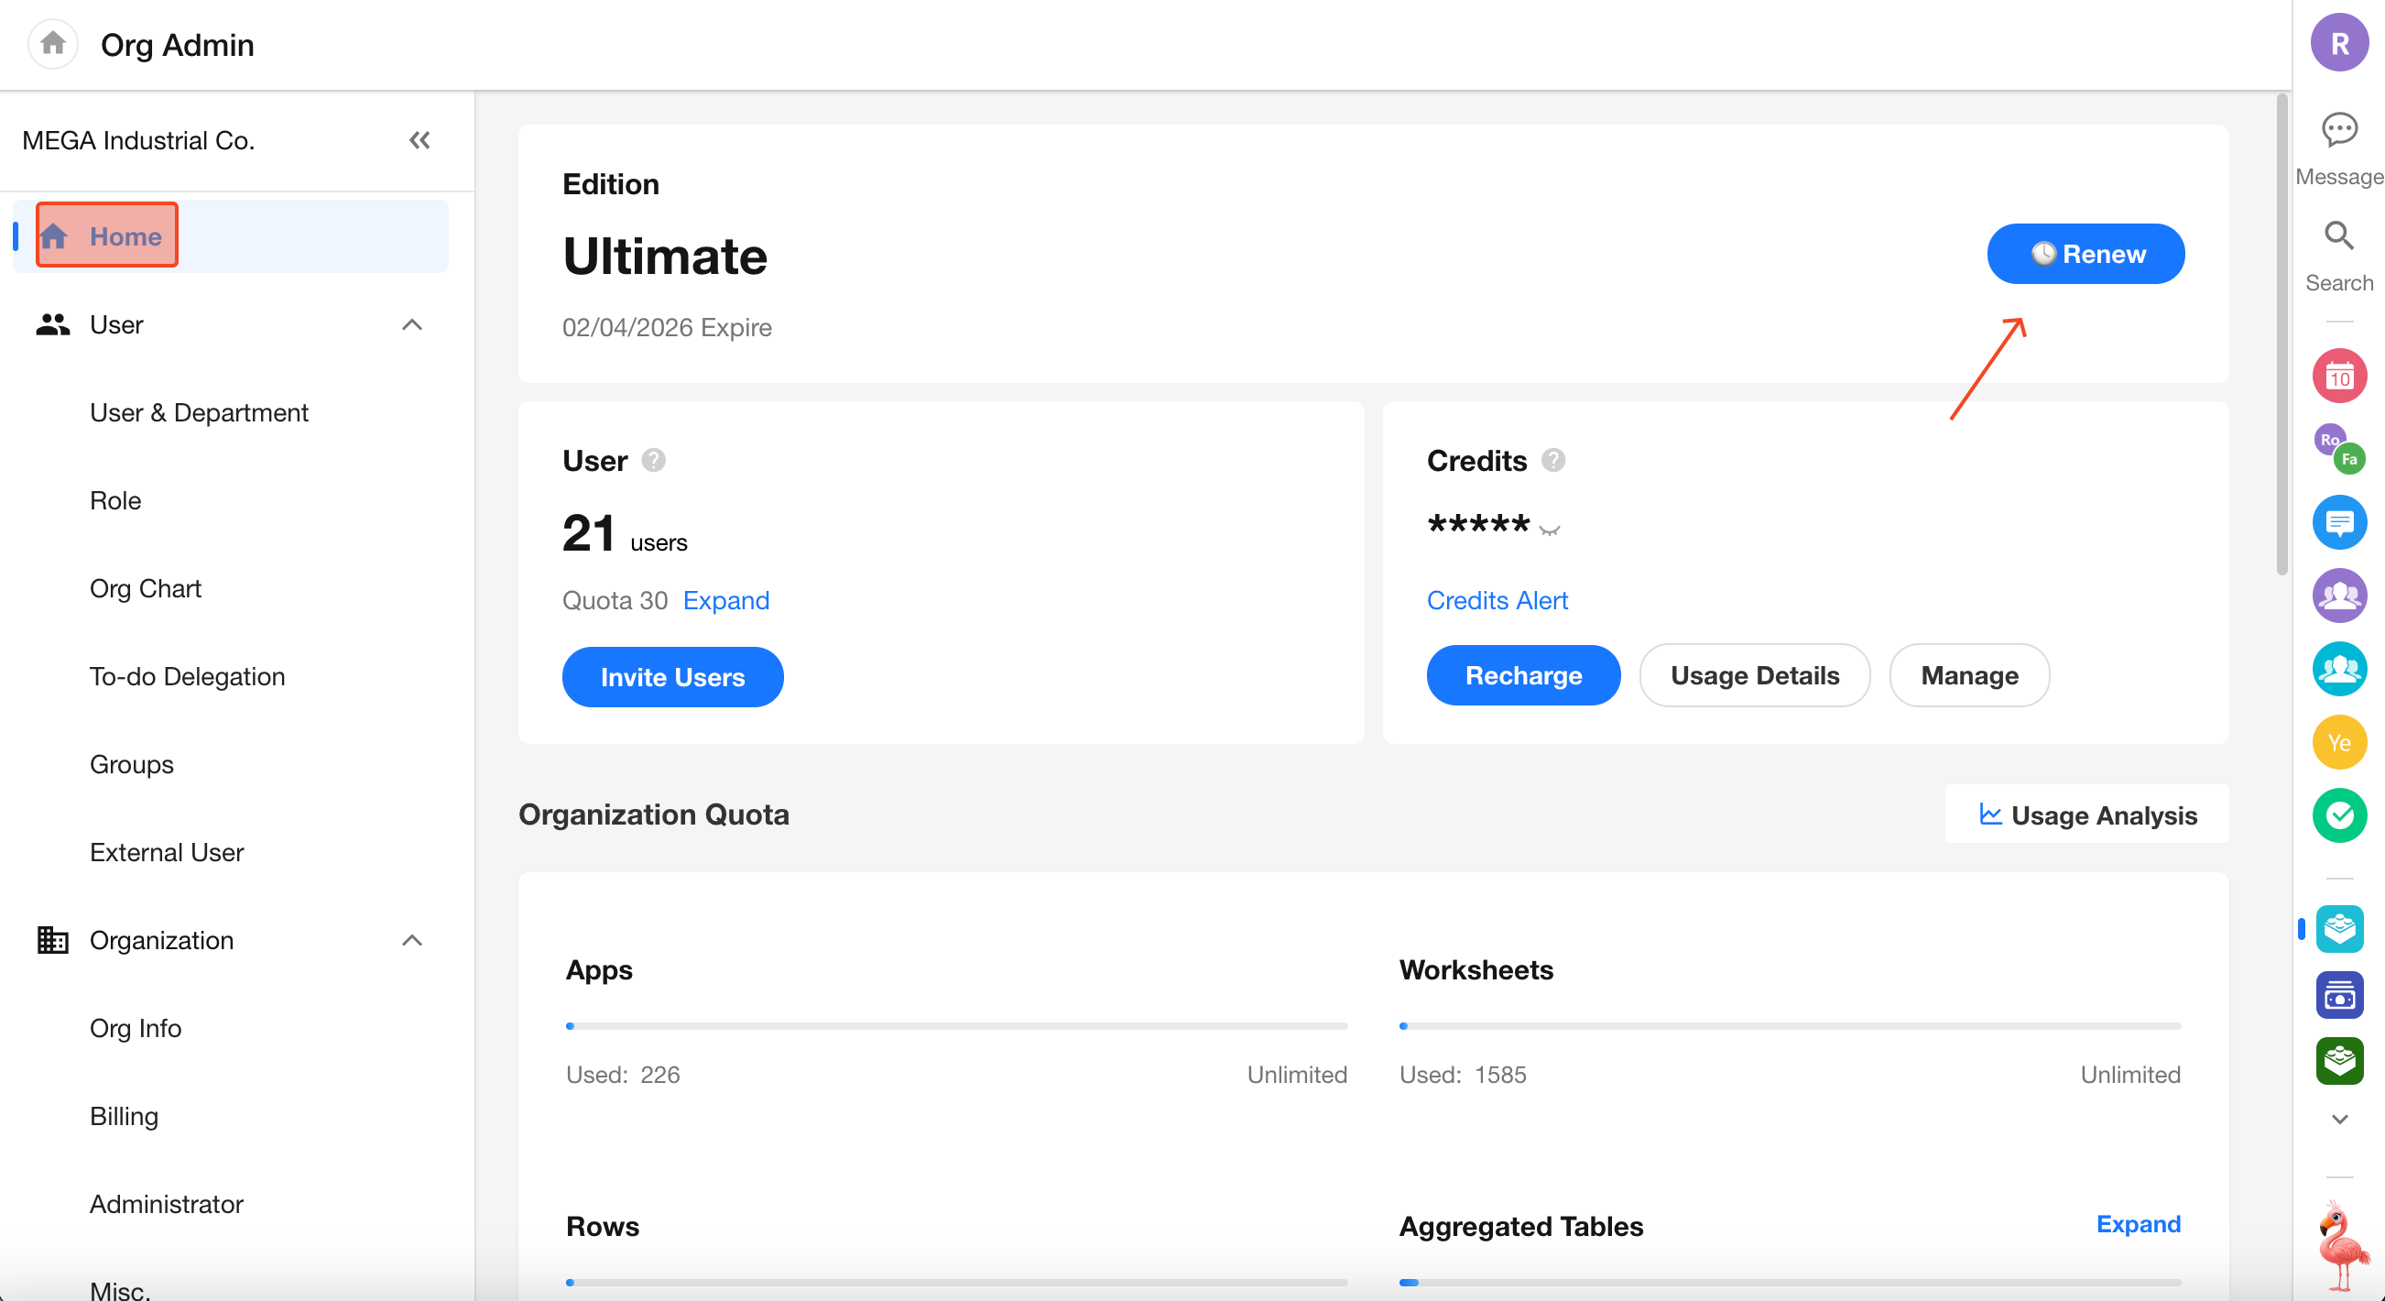
Task: Open the Message chat icon
Action: (x=2338, y=131)
